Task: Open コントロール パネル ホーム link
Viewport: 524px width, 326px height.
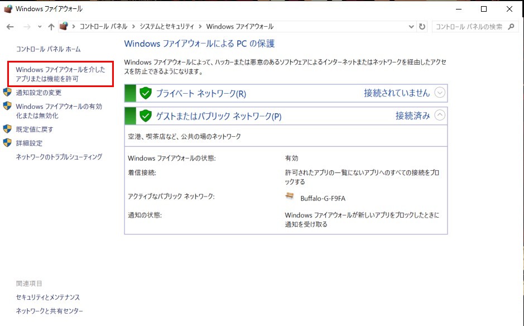Action: click(x=48, y=49)
